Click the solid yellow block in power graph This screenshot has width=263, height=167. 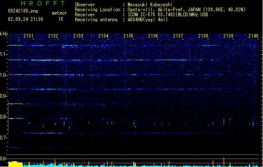15,164
